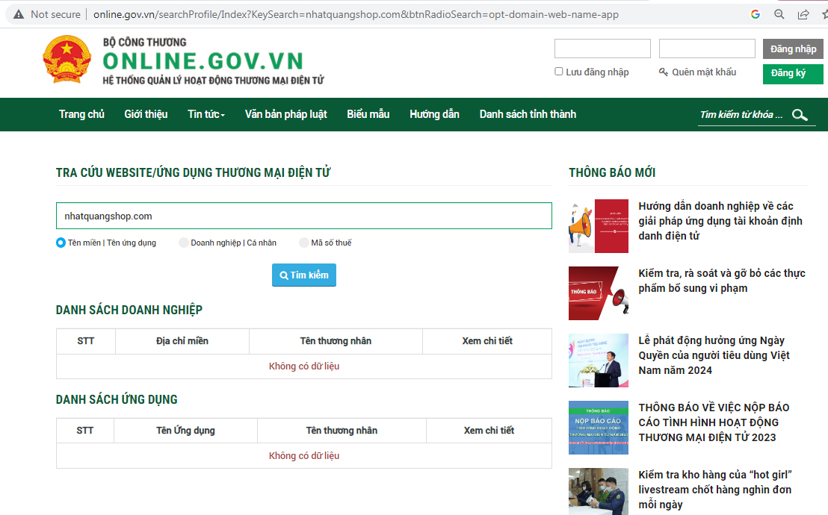Click the Not secure warning icon
828x515 pixels.
(19, 14)
